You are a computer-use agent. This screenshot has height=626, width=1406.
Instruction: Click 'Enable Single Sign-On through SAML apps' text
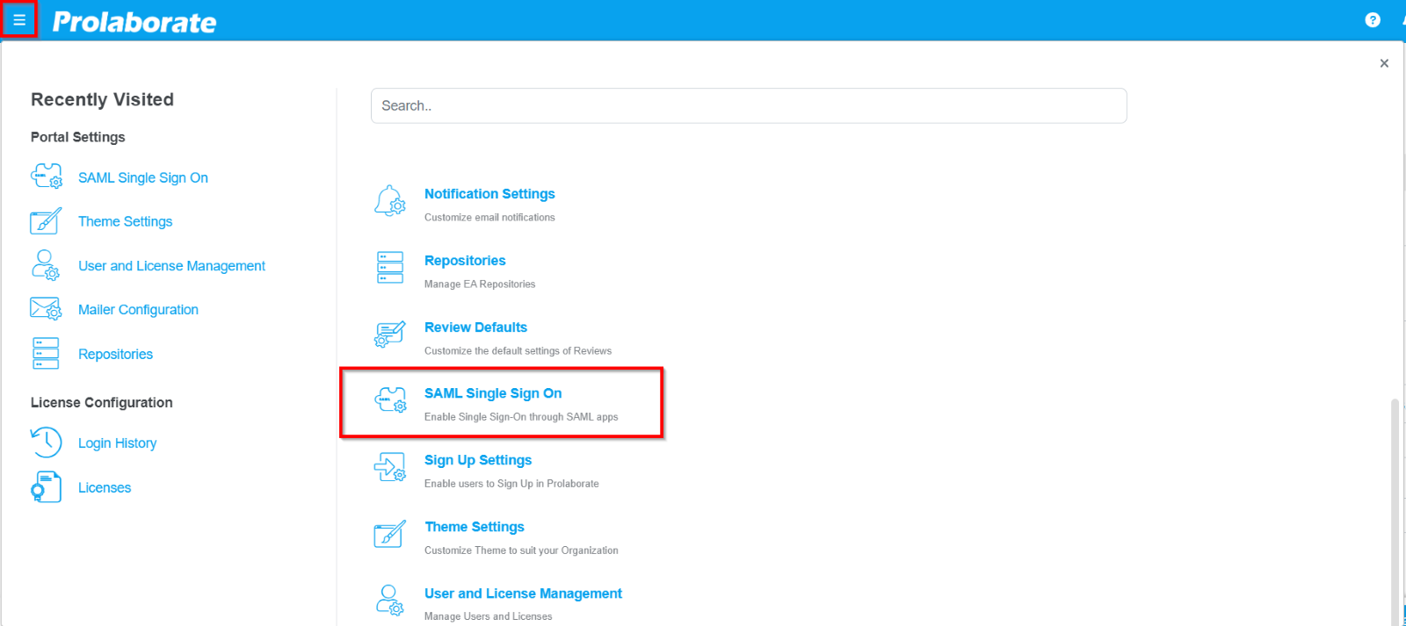pyautogui.click(x=521, y=417)
